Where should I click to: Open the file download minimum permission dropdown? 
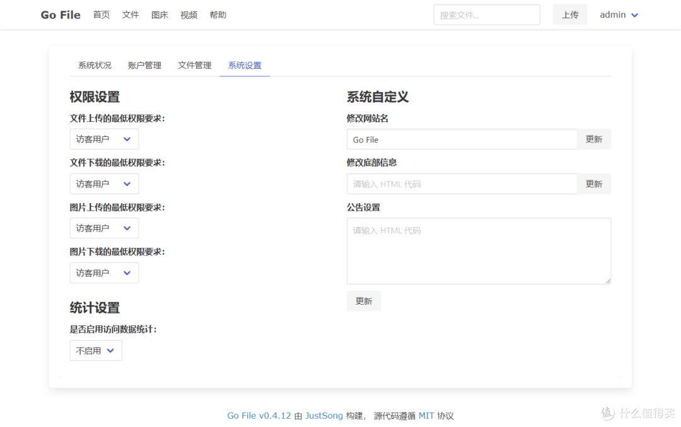pyautogui.click(x=104, y=184)
